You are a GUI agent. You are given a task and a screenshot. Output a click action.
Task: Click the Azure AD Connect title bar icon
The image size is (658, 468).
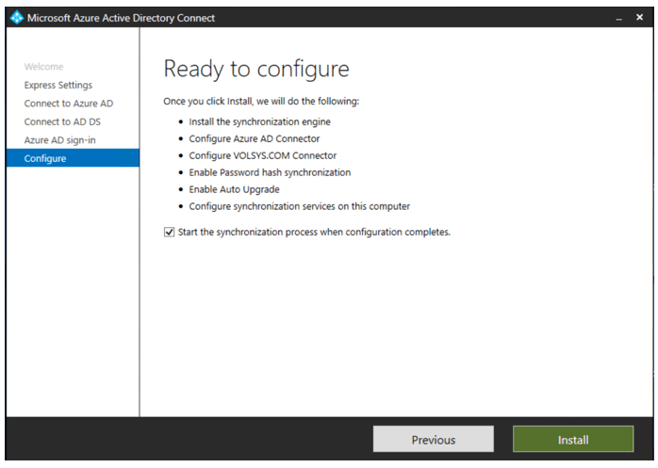click(15, 18)
